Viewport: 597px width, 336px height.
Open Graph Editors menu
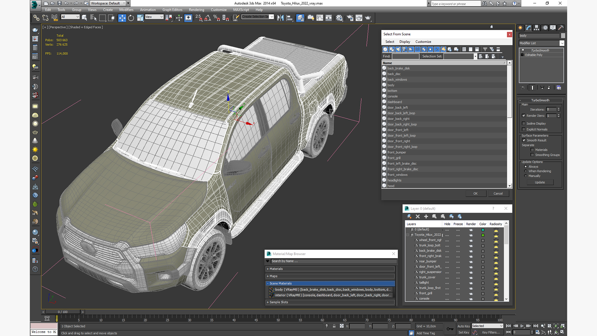click(172, 10)
